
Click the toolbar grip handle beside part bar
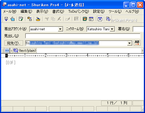pyautogui.click(x=3, y=51)
